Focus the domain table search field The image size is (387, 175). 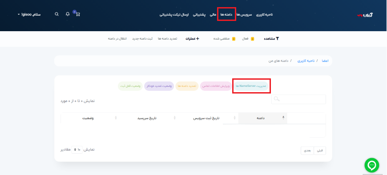tap(298, 99)
